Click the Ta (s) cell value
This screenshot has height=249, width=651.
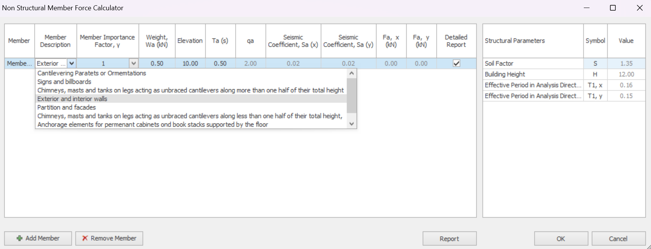point(220,63)
